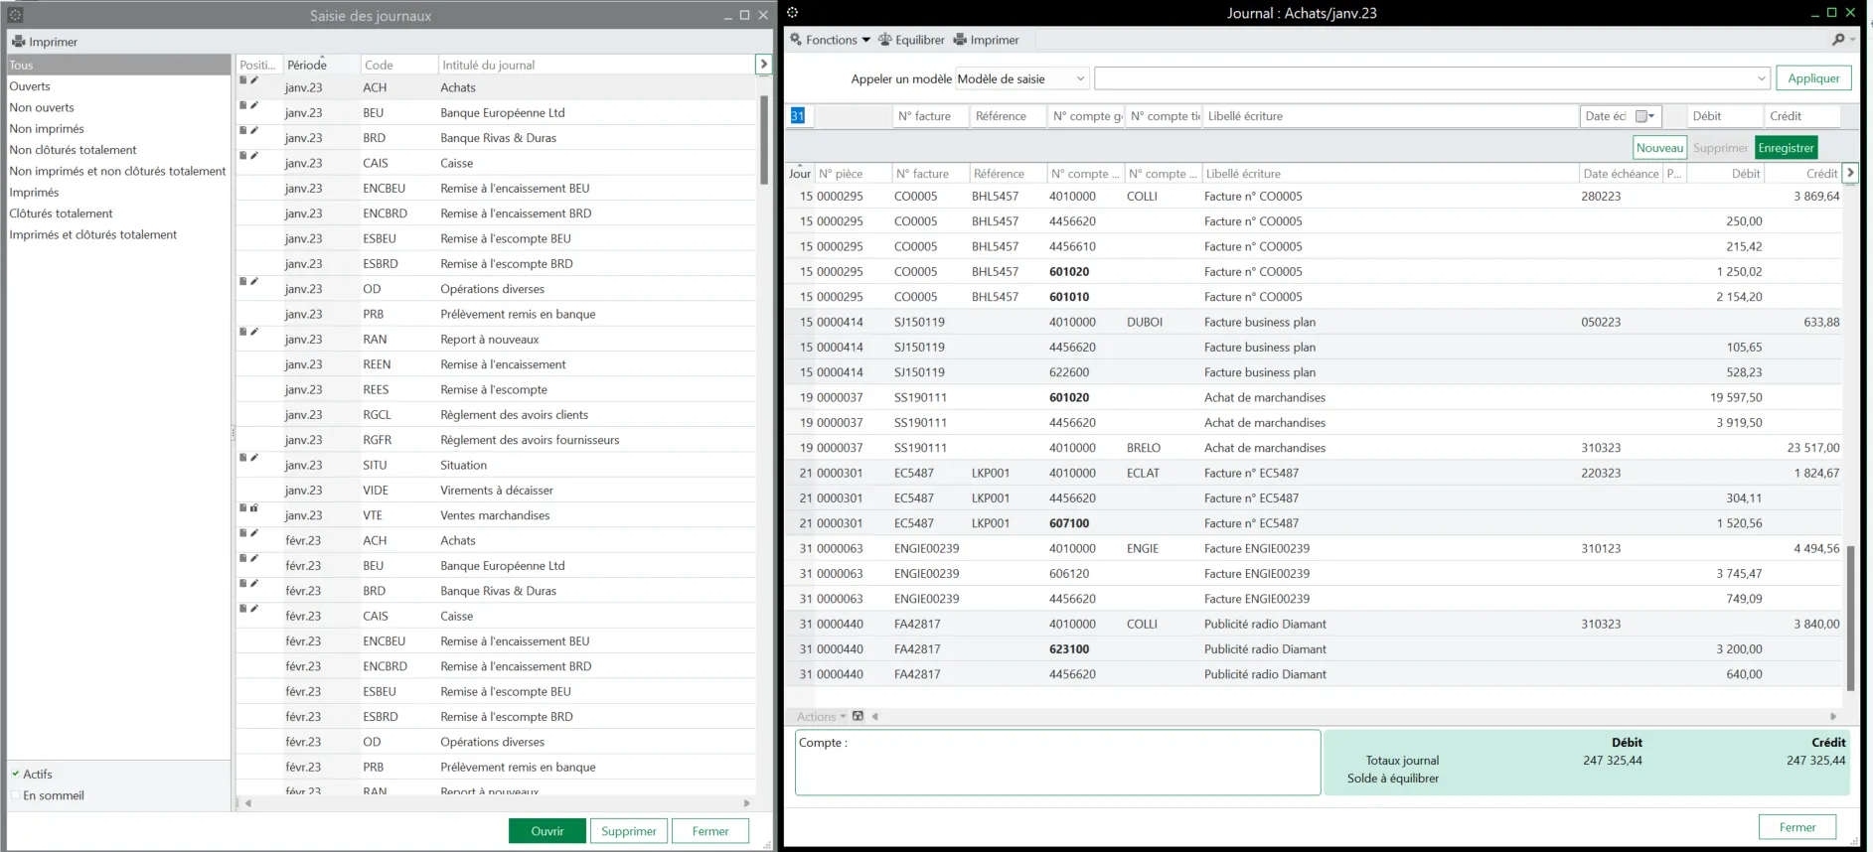The height and width of the screenshot is (852, 1873).
Task: Click the Crédit entry field
Action: 1802,116
